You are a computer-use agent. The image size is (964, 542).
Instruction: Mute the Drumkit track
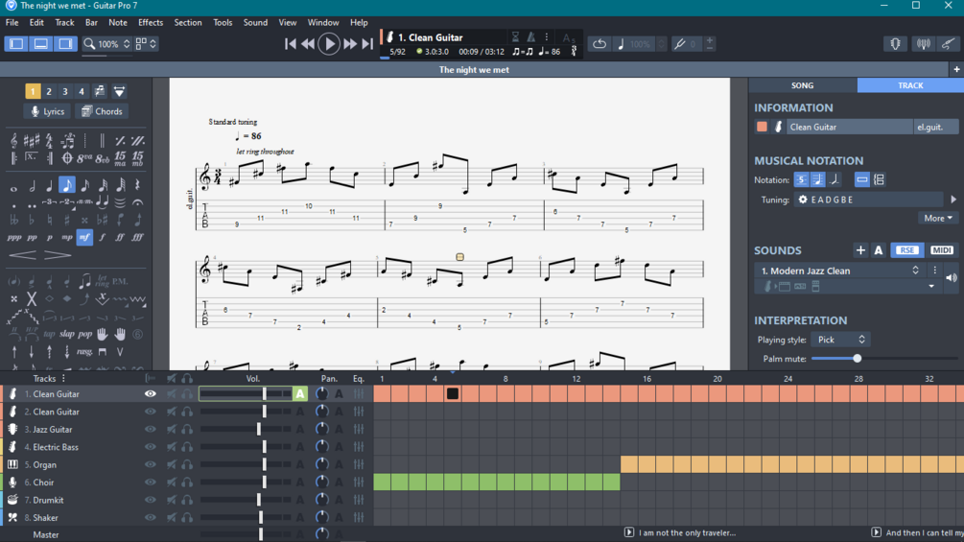172,500
